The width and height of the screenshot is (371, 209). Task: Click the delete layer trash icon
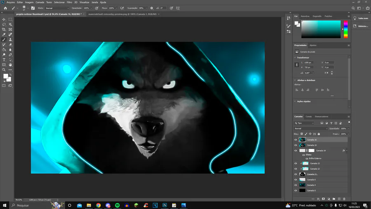pyautogui.click(x=344, y=199)
